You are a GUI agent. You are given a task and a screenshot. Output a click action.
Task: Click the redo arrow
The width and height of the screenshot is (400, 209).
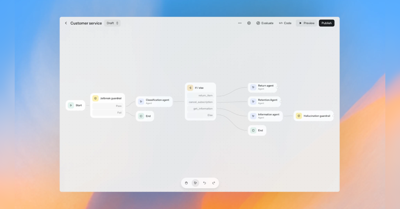click(213, 183)
